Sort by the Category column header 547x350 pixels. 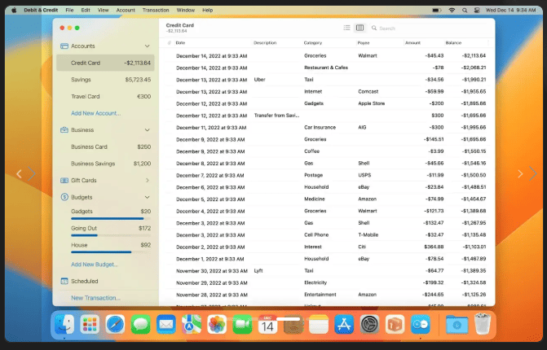pos(312,43)
